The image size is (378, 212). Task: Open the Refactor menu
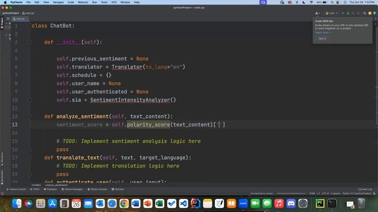pos(83,2)
